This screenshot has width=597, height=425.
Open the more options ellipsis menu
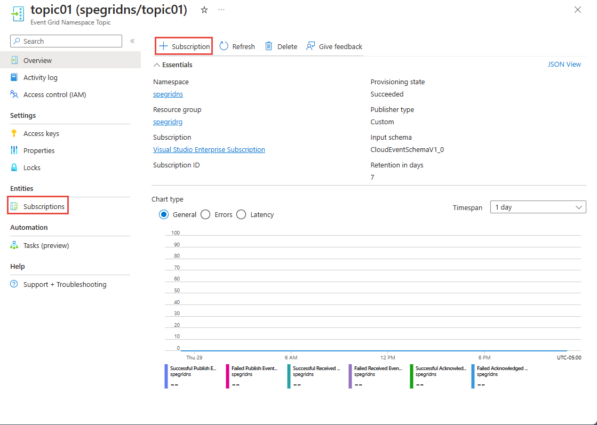(x=221, y=10)
